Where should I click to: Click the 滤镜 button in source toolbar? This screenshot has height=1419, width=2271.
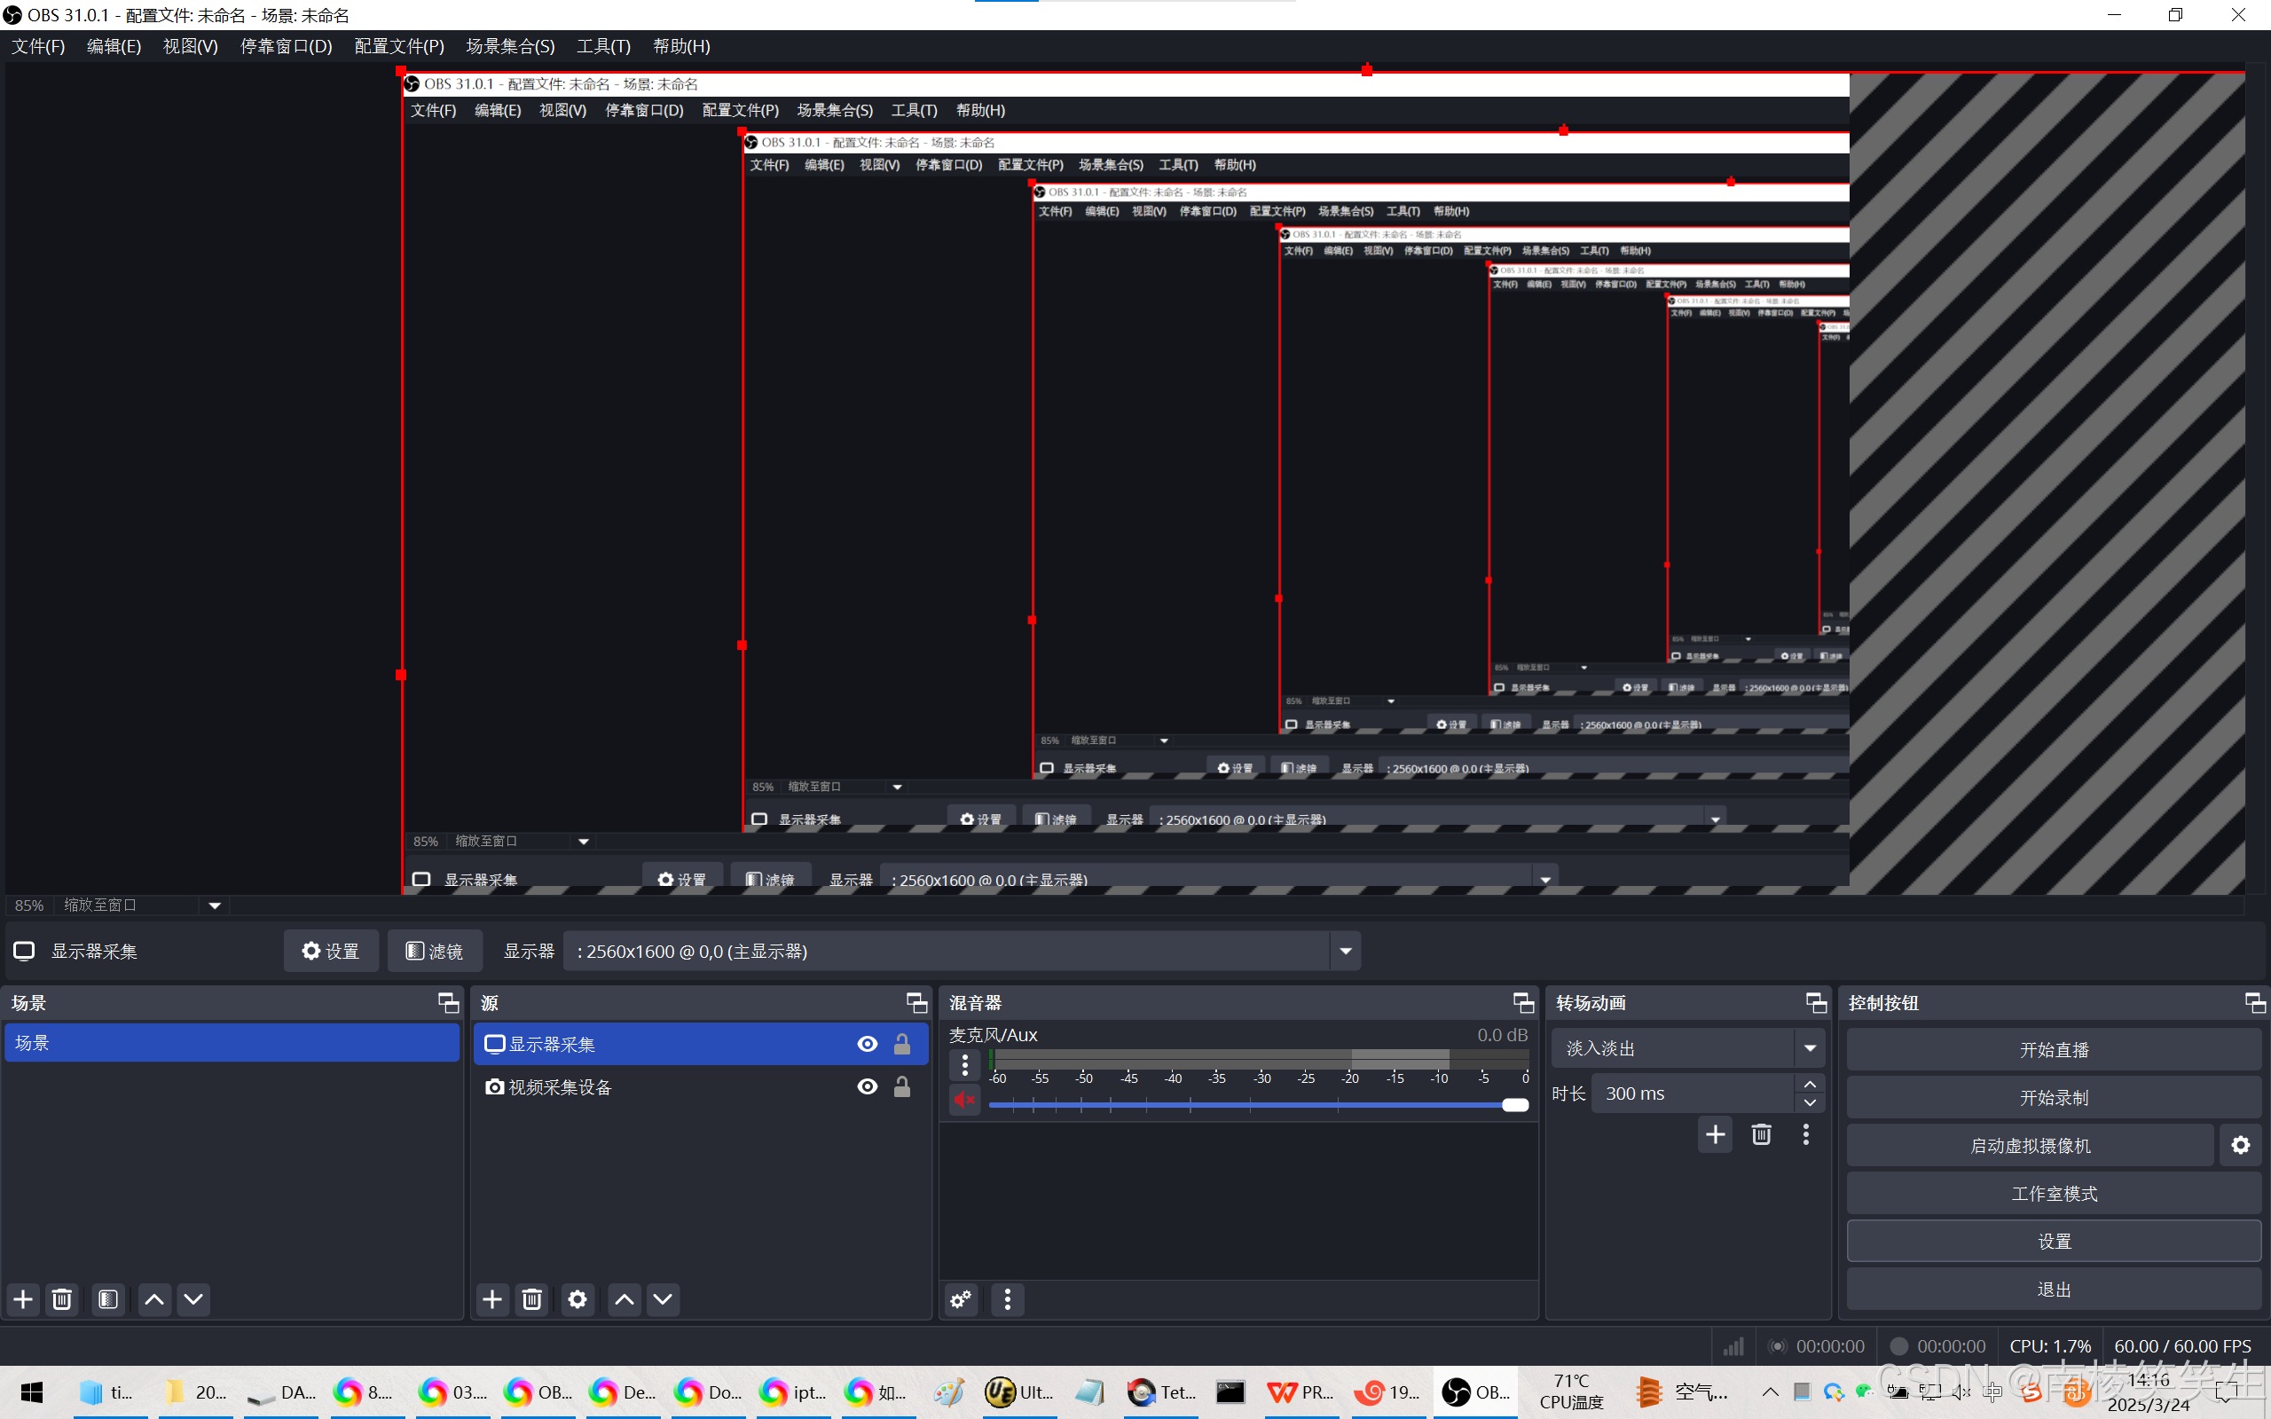435,951
